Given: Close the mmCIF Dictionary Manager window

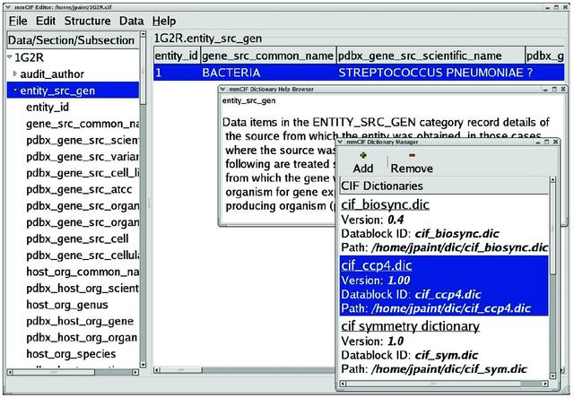Looking at the screenshot, I should tap(556, 142).
